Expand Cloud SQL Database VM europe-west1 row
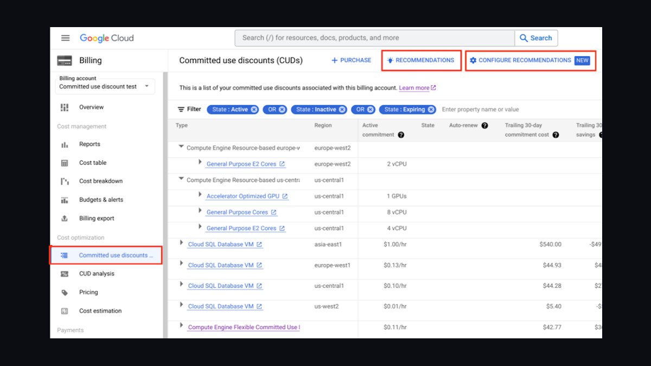Screen dimensions: 651x366 point(182,263)
